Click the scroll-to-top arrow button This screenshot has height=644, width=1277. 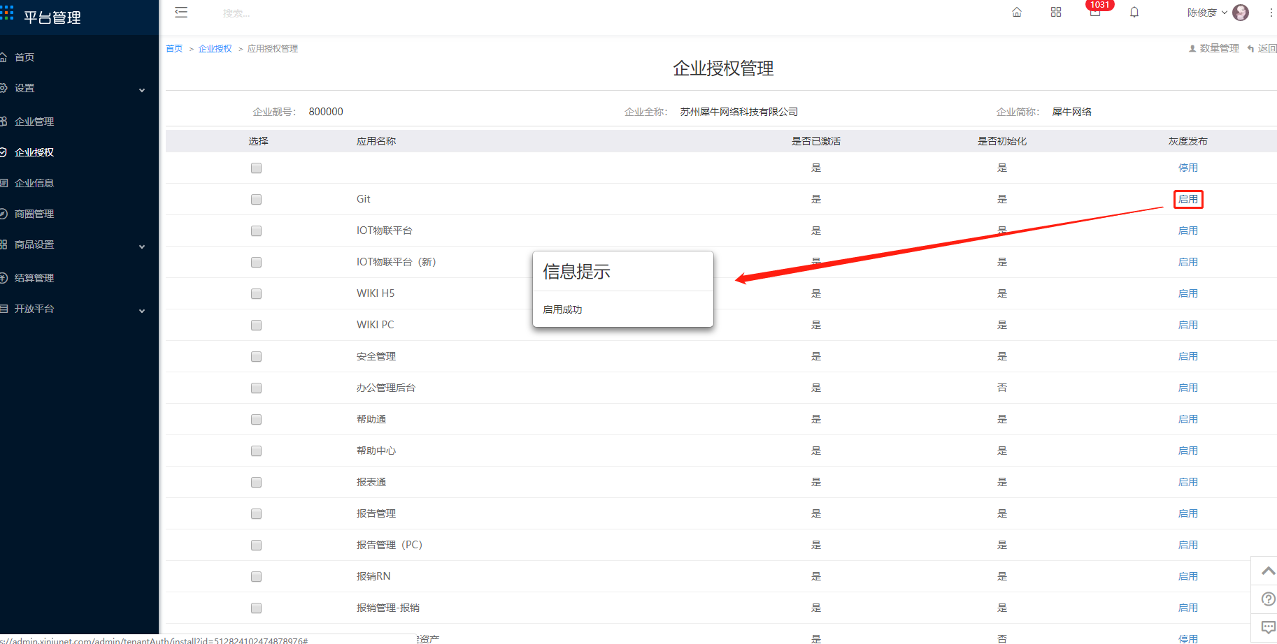click(1268, 571)
